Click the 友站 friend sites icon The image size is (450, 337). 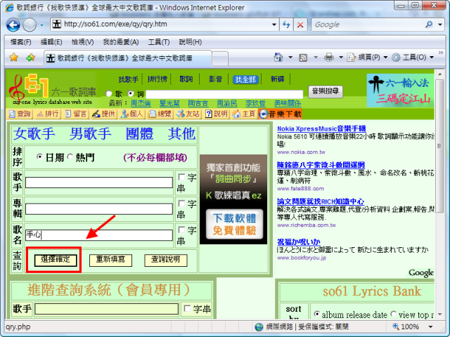[188, 114]
